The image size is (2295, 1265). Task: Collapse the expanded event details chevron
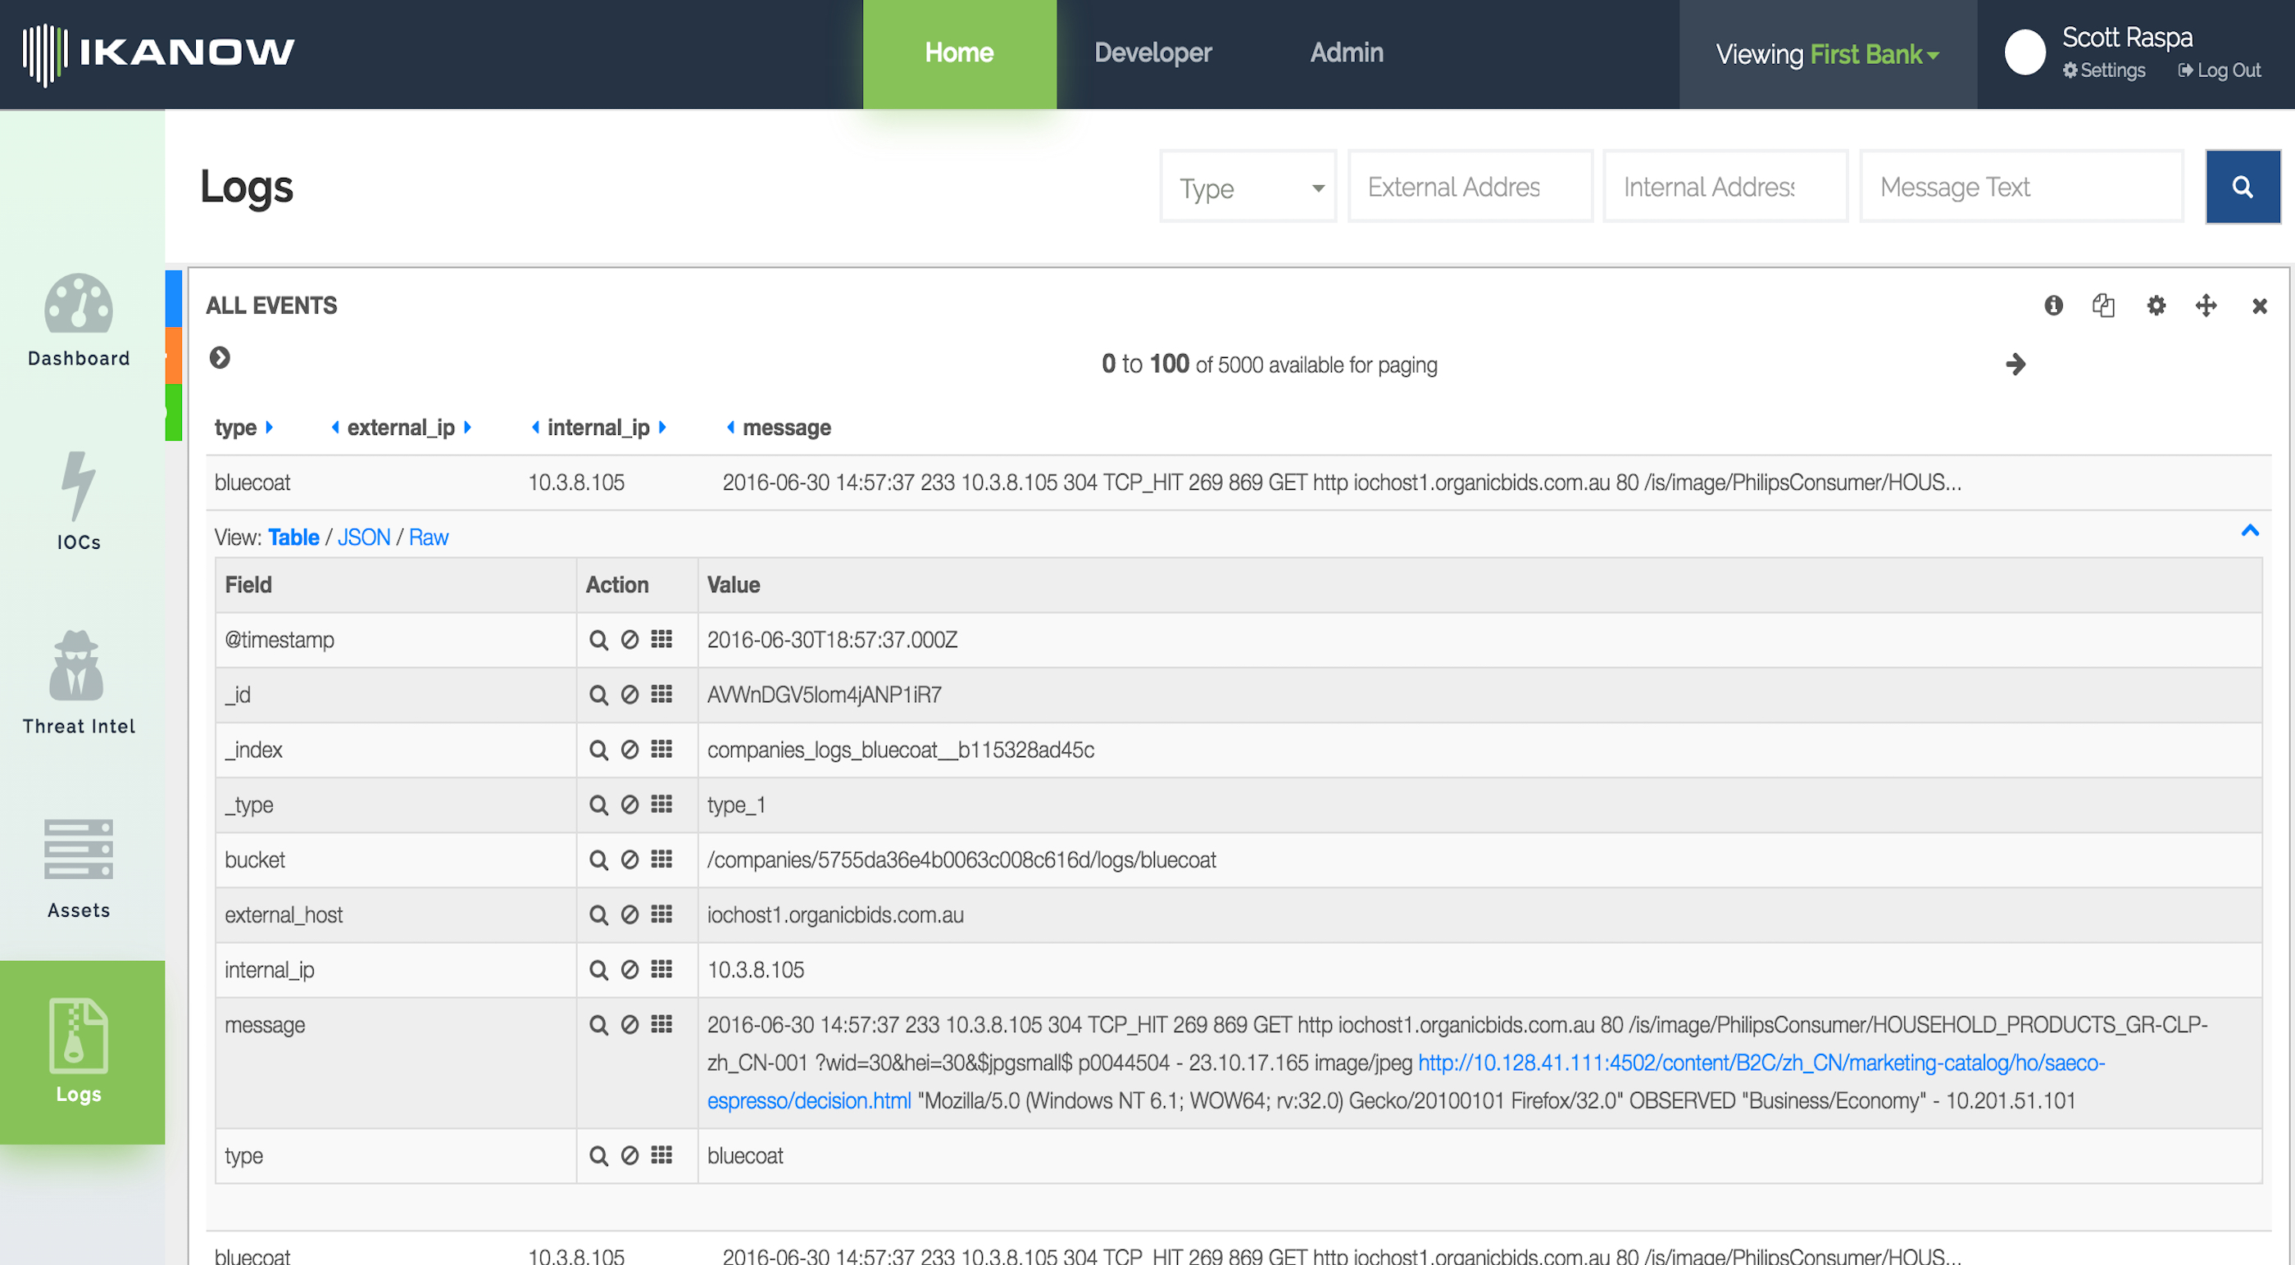(x=2250, y=531)
